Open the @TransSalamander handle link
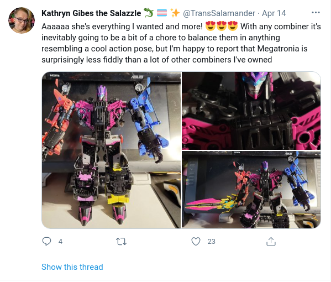 [219, 13]
